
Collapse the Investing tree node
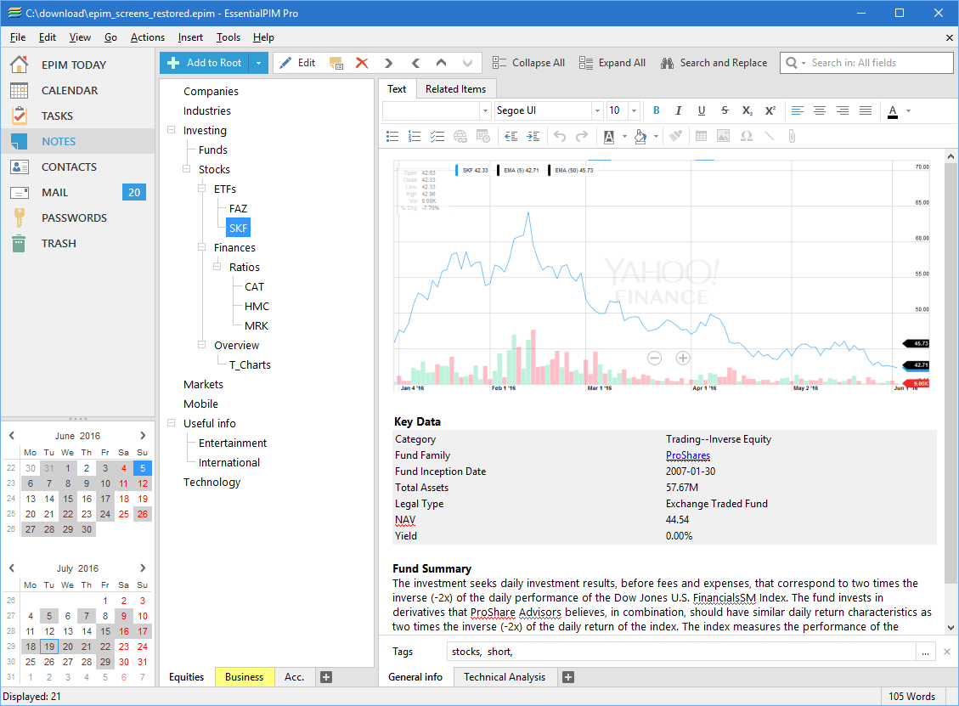172,130
